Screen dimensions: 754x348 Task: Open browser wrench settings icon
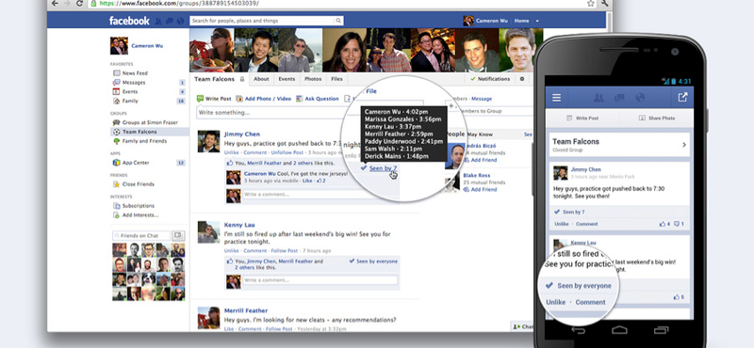pyautogui.click(x=604, y=3)
